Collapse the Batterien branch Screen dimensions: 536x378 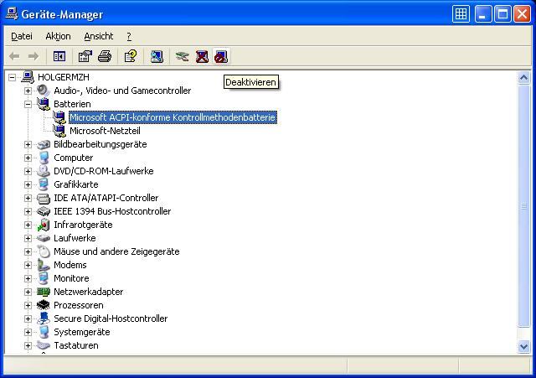pos(28,104)
